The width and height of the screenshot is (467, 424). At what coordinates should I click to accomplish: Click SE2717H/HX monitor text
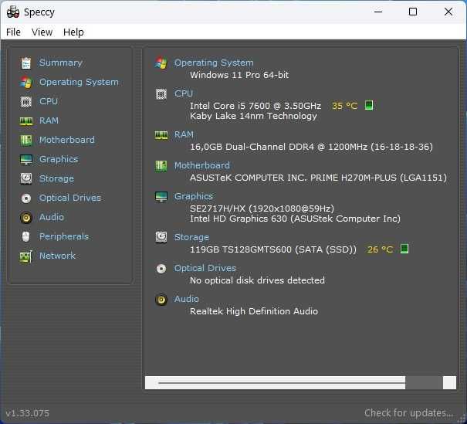(262, 209)
